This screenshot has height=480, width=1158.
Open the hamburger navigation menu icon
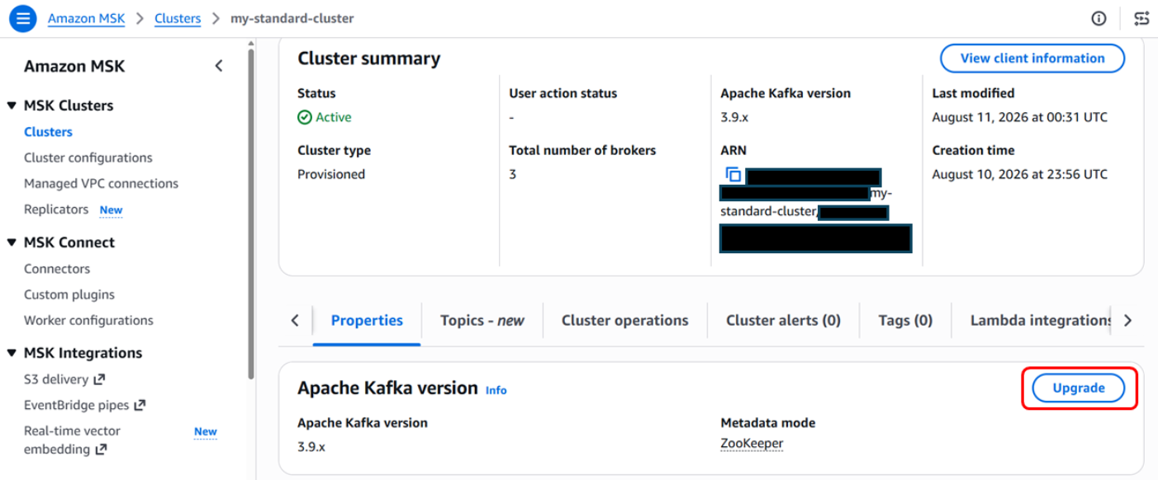(22, 18)
